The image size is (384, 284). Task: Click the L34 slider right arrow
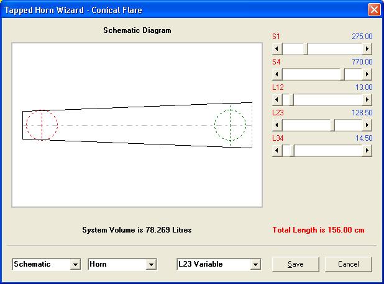point(367,150)
